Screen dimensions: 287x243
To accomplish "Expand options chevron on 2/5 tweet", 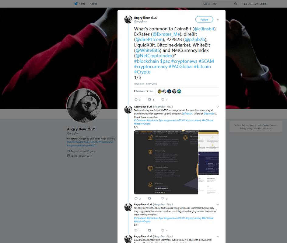I will point(217,107).
